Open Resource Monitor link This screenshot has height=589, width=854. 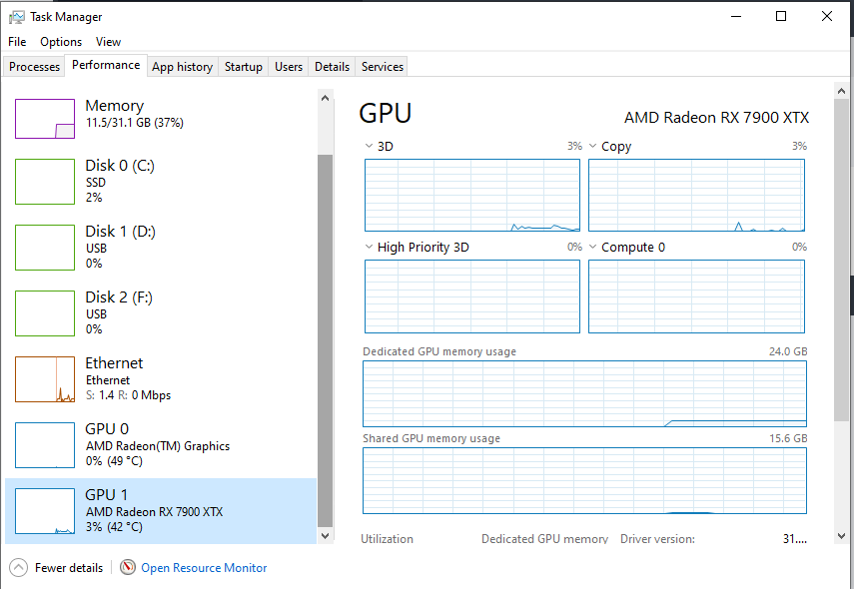point(204,568)
